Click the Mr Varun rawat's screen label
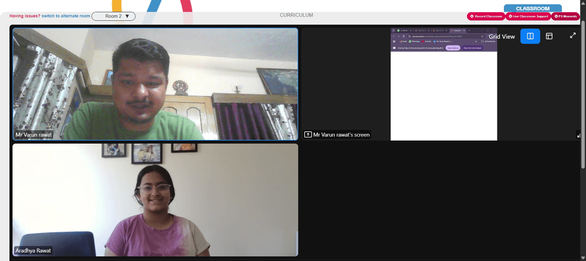586x261 pixels. [x=341, y=135]
